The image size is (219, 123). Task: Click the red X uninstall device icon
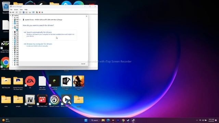point(40,12)
